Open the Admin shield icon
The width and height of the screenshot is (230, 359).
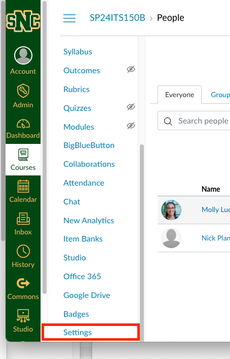coord(23,91)
